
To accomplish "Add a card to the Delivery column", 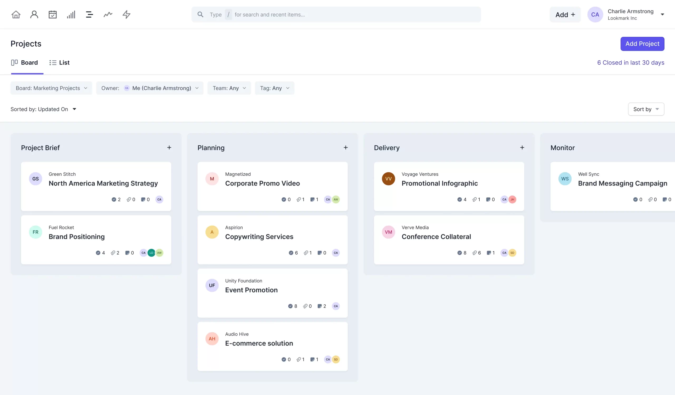I will (x=522, y=148).
